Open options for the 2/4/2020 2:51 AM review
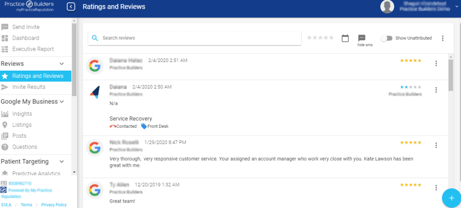This screenshot has height=208, width=461. (x=437, y=63)
